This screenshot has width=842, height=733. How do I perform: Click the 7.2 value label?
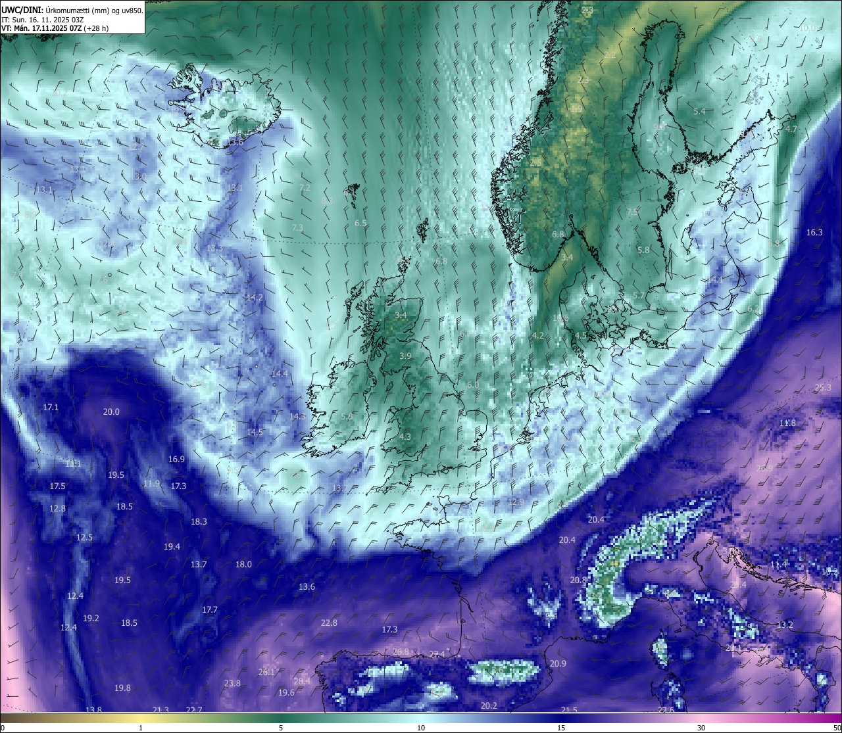pyautogui.click(x=305, y=188)
